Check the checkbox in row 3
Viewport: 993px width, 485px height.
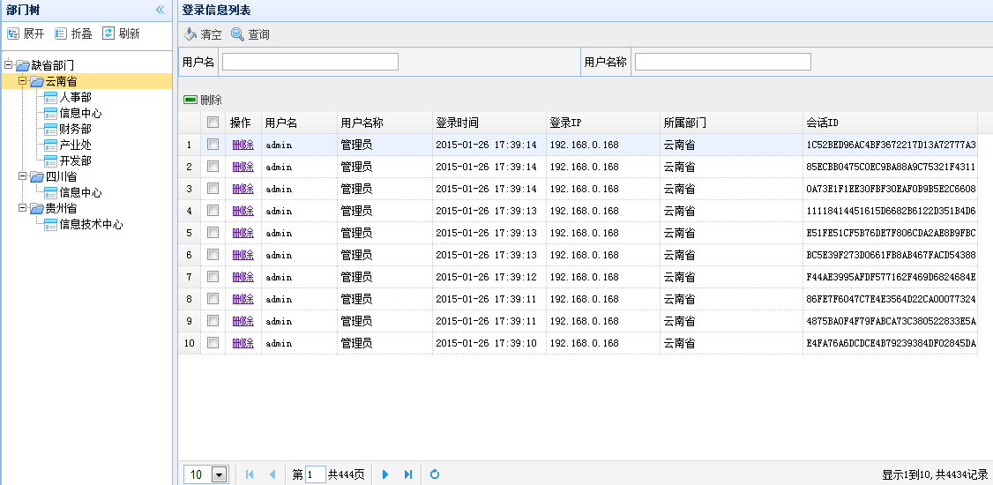pos(213,189)
